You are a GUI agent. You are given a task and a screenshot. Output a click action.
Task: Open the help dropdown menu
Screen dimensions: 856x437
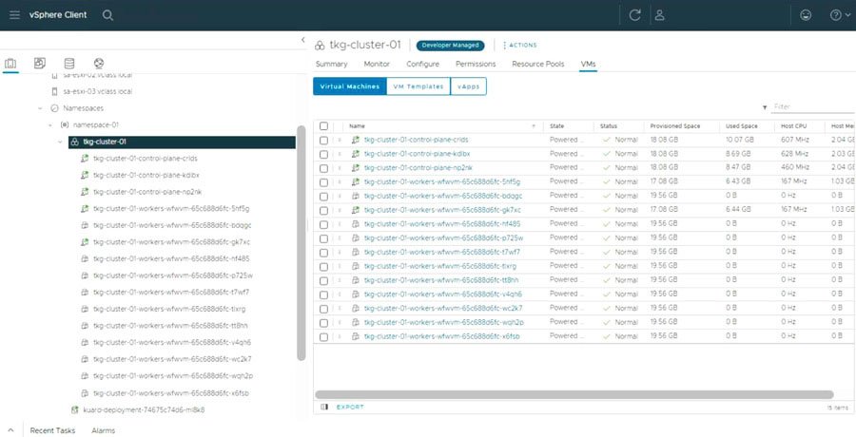[x=838, y=15]
